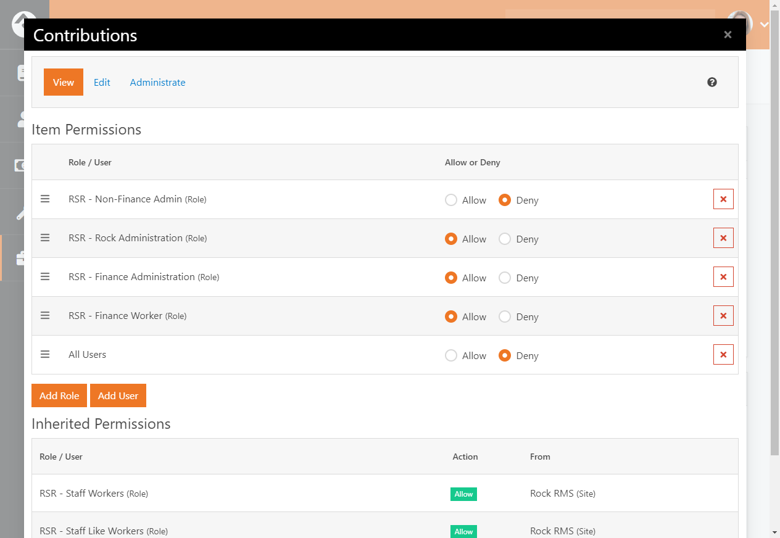Click the page vertical scrollbar thumb
780x538 pixels.
pos(774,233)
